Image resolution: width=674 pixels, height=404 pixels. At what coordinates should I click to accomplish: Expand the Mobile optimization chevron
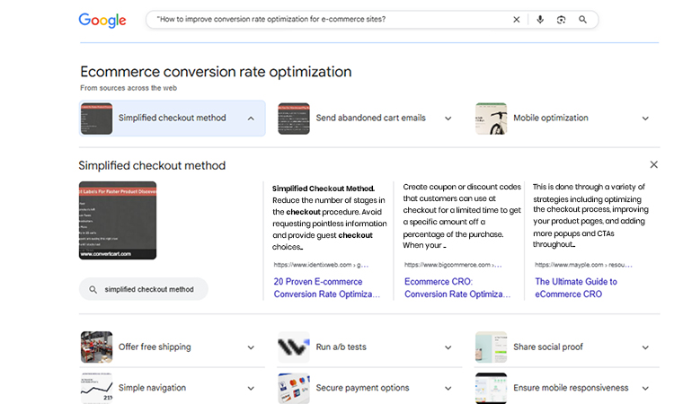coord(645,119)
